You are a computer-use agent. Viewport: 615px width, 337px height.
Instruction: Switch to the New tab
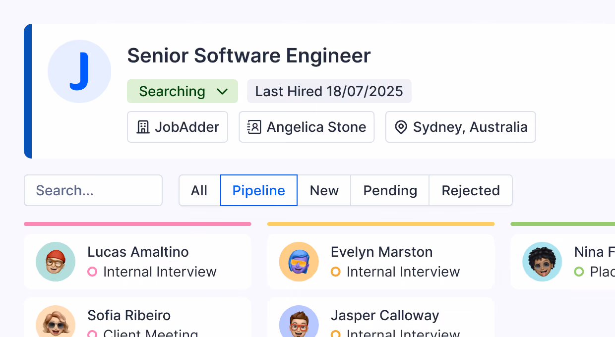point(324,190)
